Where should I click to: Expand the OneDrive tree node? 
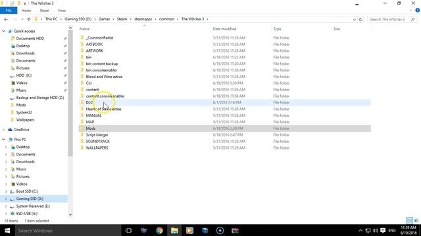[x=3, y=130]
